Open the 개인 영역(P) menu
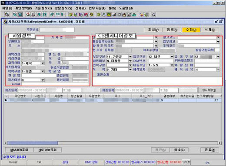Screen dimensions: 226x166 (x=23, y=8)
